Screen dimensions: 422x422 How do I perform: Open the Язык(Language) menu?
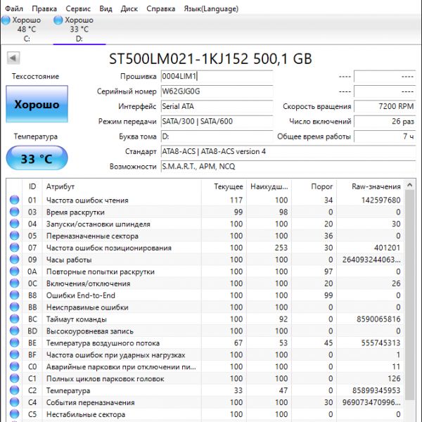coord(211,8)
